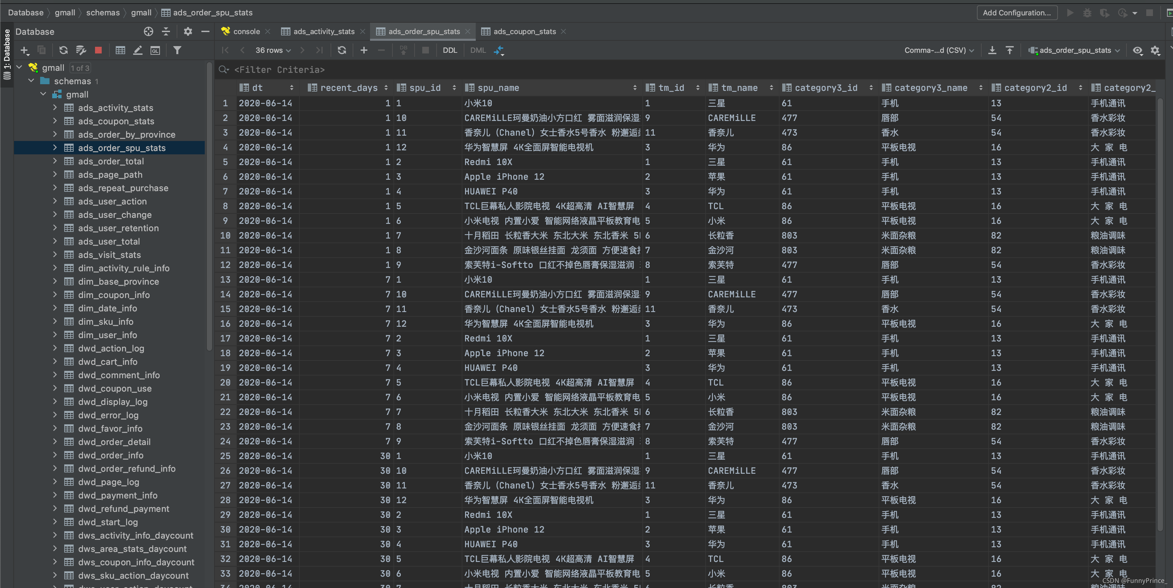Click the red Stop/Deactivate icon
The image size is (1173, 588).
98,50
